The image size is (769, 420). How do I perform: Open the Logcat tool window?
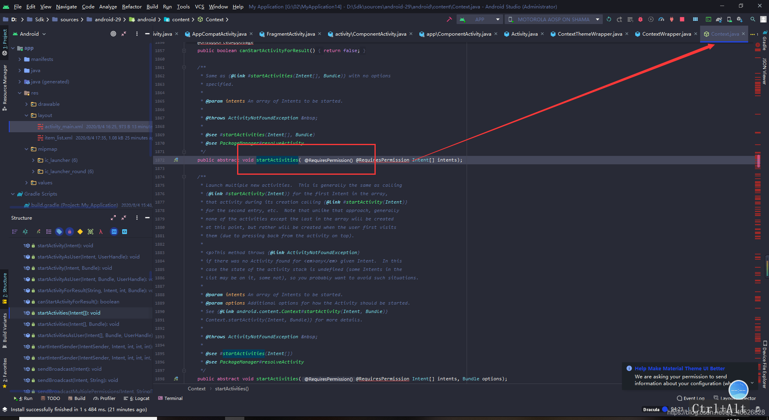(x=137, y=398)
